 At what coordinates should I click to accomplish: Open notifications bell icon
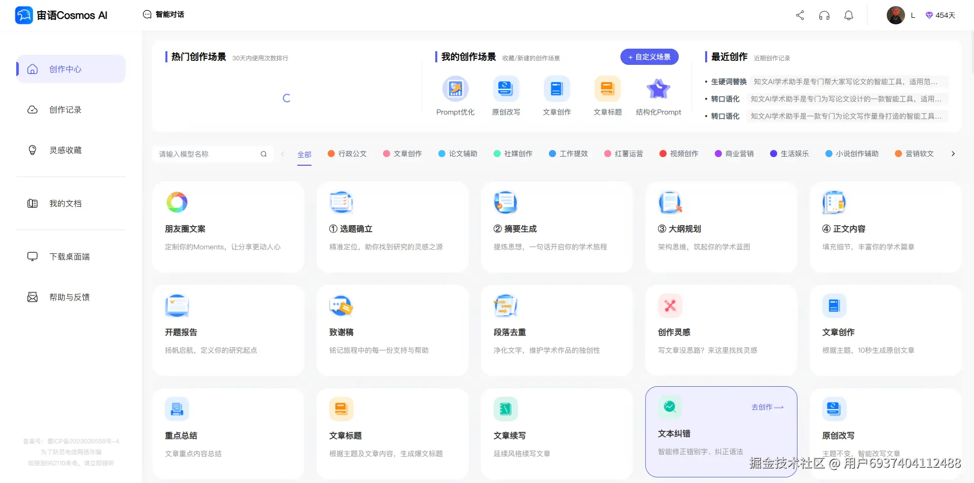click(849, 15)
